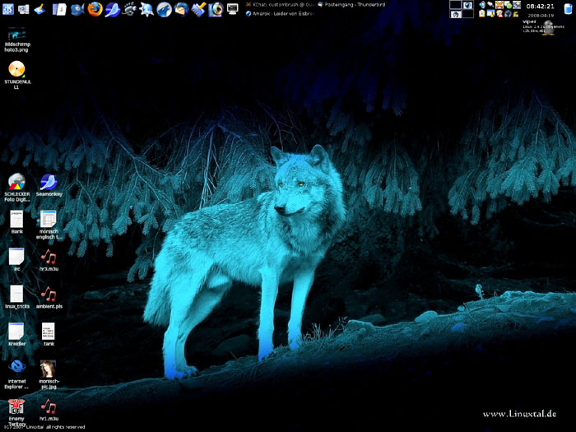Select the Seamonkey desktop shortcut
576x432 pixels.
(49, 183)
